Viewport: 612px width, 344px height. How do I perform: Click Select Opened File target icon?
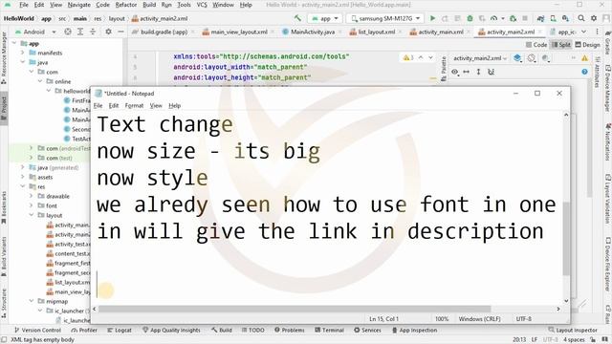tap(68, 32)
